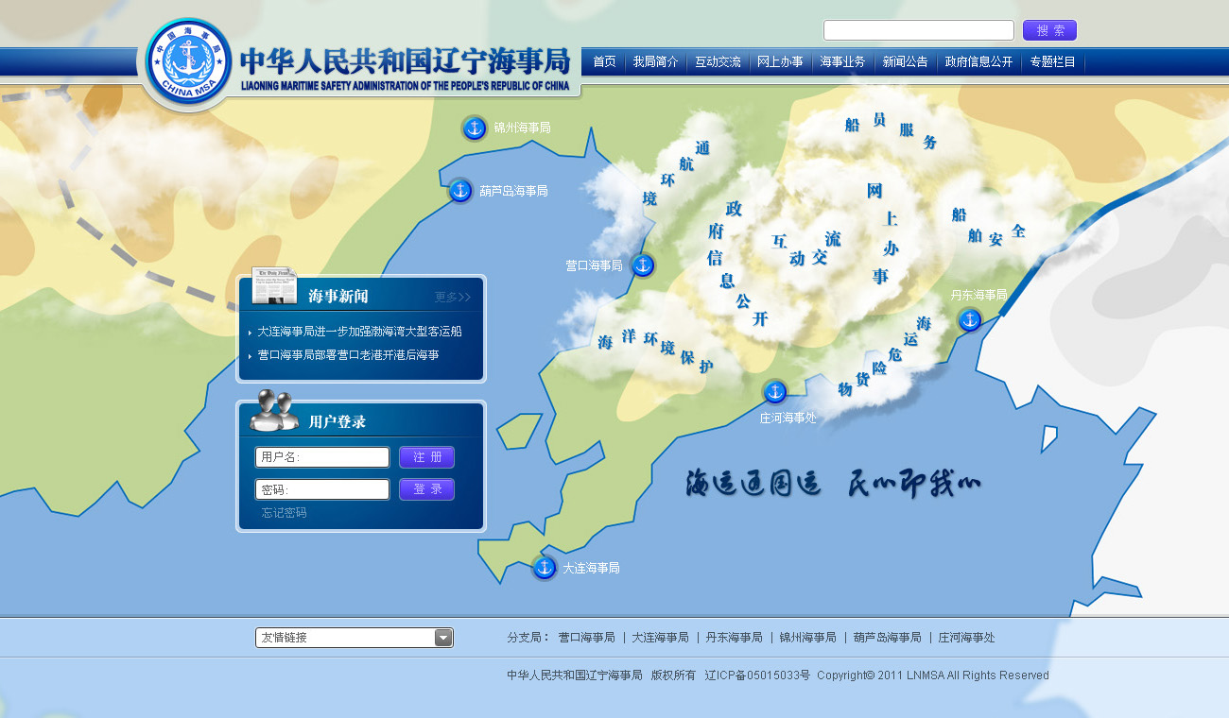Click the 中华人民共和国辽宁海事局 header title

click(406, 61)
